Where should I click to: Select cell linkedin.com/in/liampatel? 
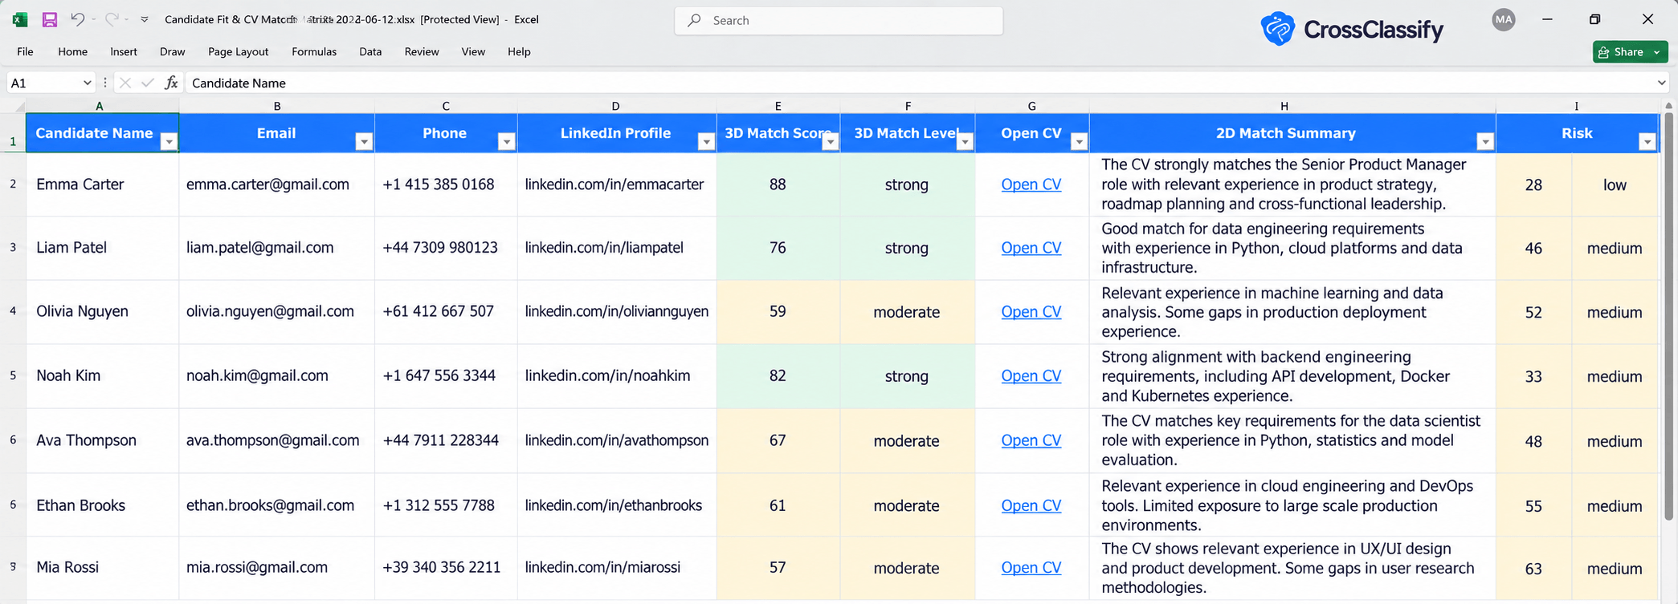(617, 248)
